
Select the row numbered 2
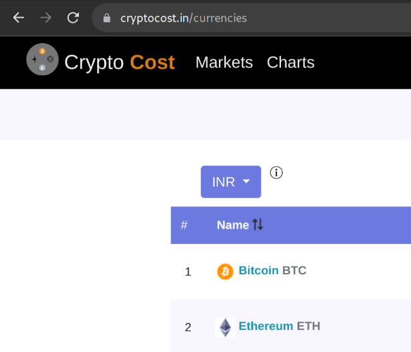click(291, 325)
